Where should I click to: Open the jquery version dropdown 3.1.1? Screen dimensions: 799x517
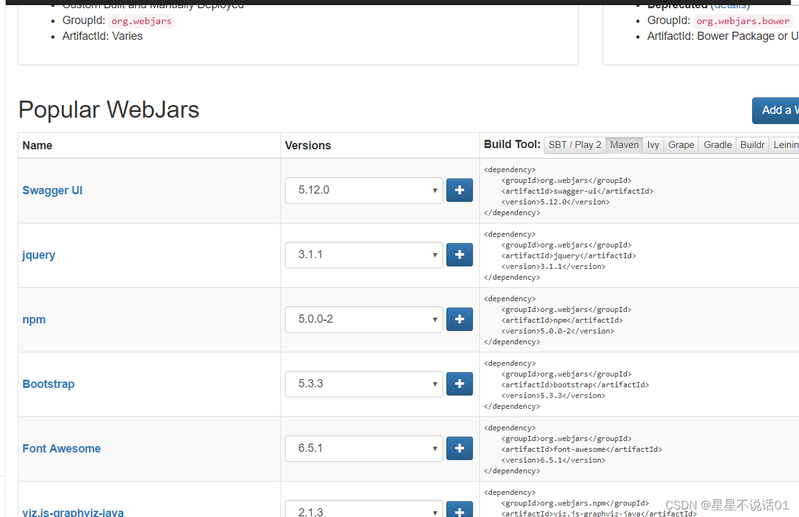pyautogui.click(x=364, y=255)
